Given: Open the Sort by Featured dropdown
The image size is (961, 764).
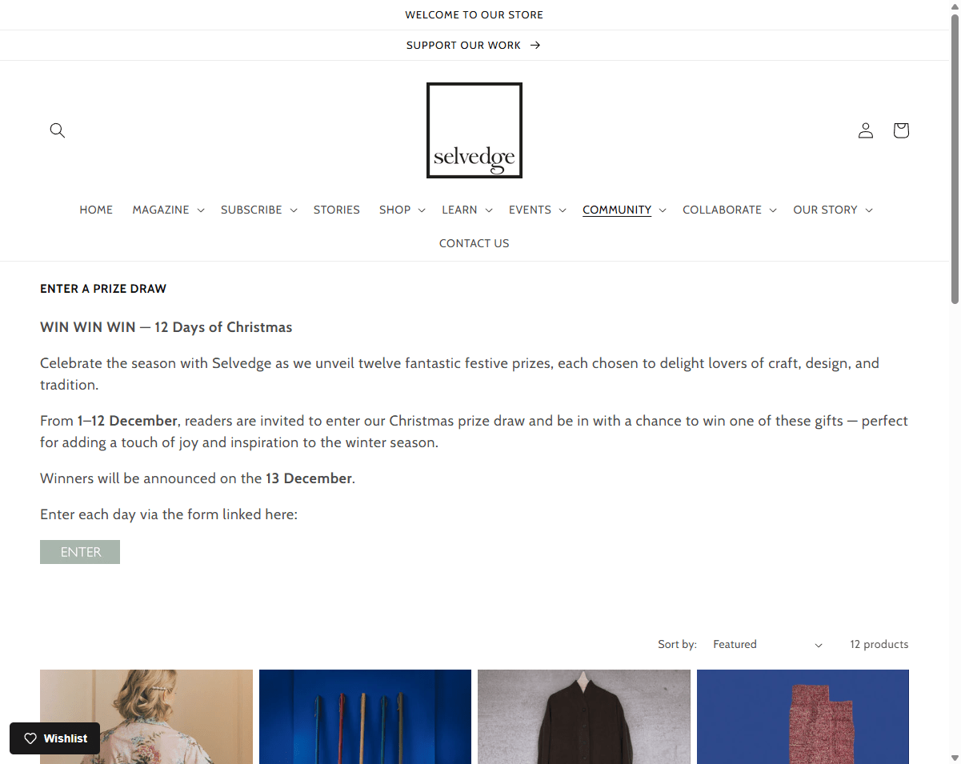Looking at the screenshot, I should (x=767, y=645).
